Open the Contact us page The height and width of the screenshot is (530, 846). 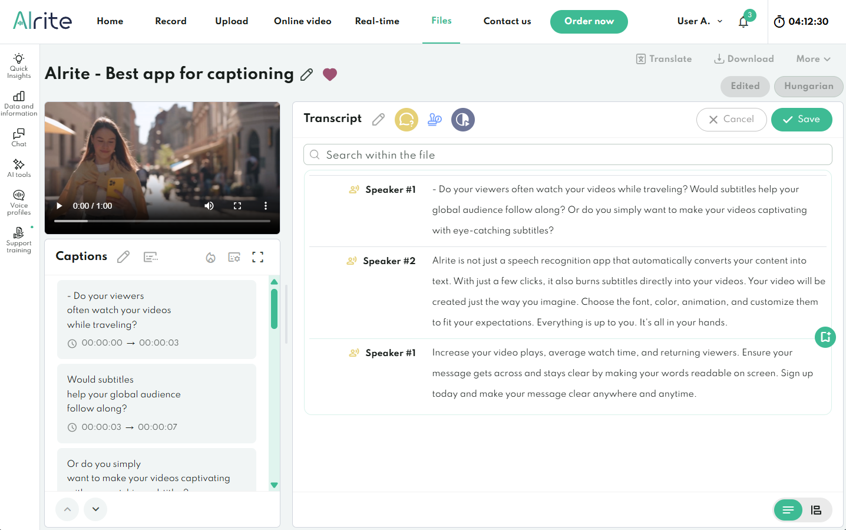[x=507, y=21]
